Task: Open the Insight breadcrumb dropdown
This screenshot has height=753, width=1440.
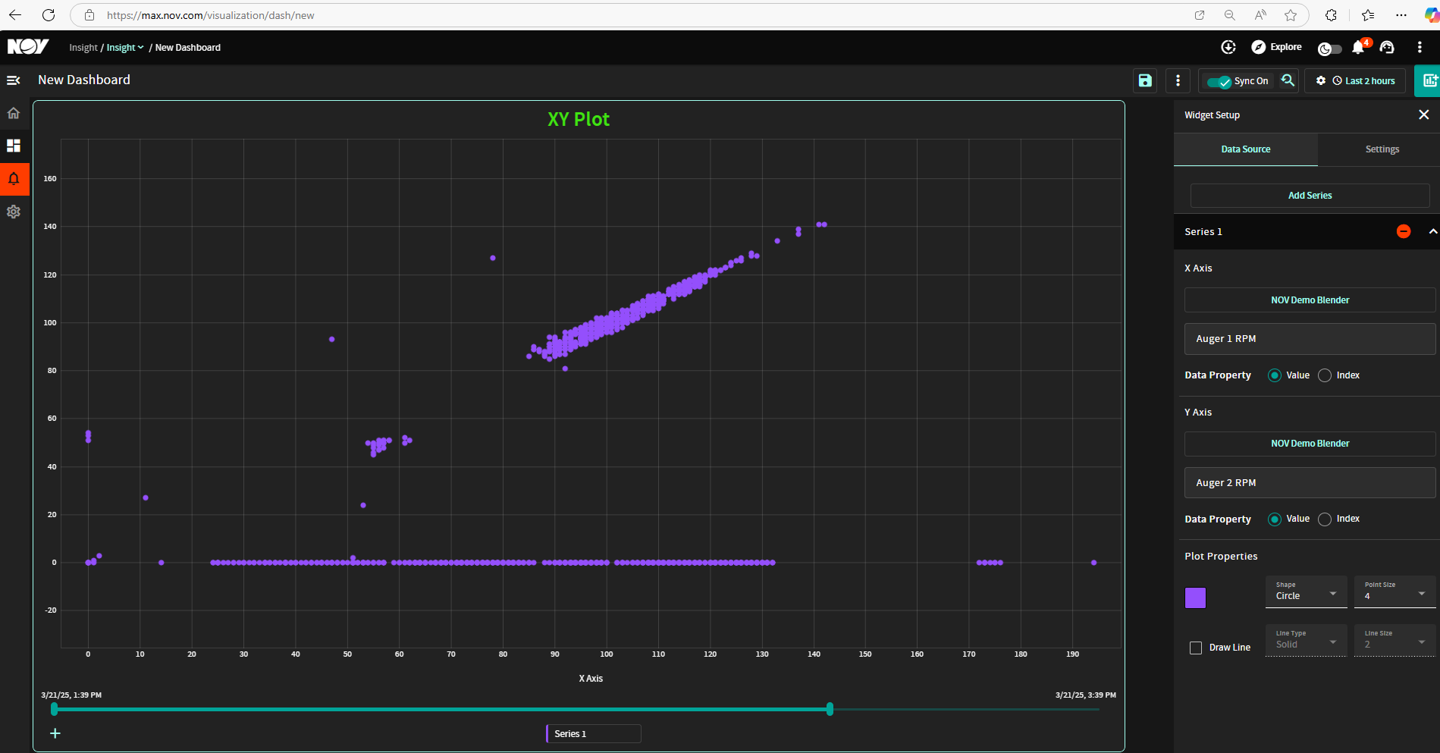Action: [x=125, y=48]
